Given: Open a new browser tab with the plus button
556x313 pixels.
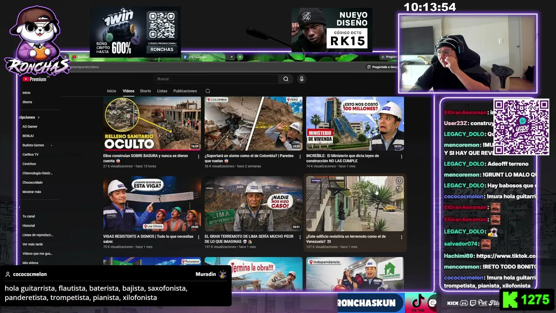Looking at the screenshot, I should [240, 57].
